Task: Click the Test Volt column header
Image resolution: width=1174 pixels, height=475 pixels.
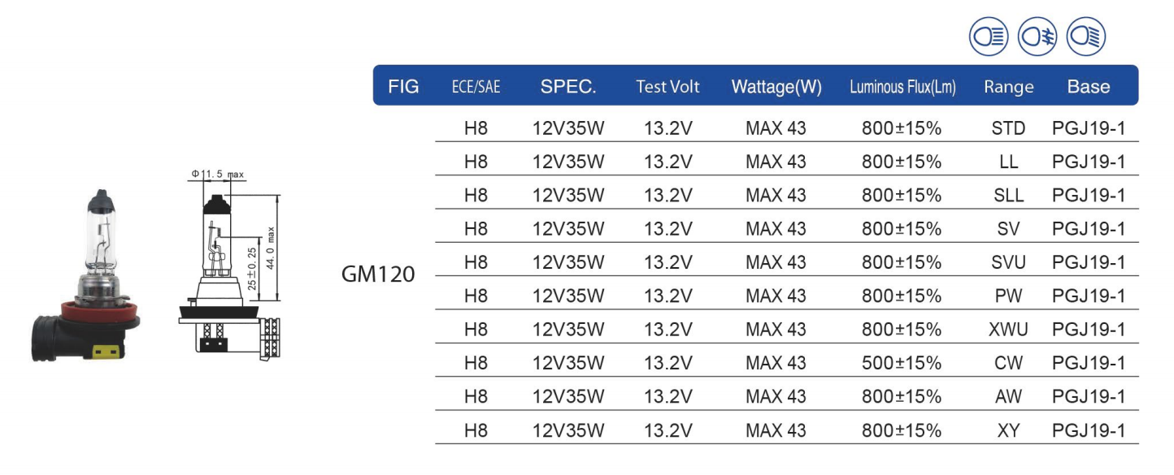Action: 667,87
